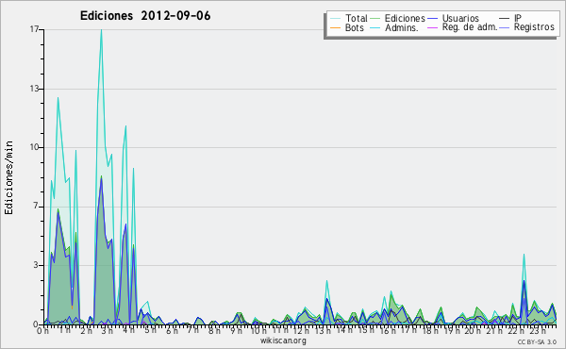
Task: Click the y-axis value 13
Action: click(34, 89)
